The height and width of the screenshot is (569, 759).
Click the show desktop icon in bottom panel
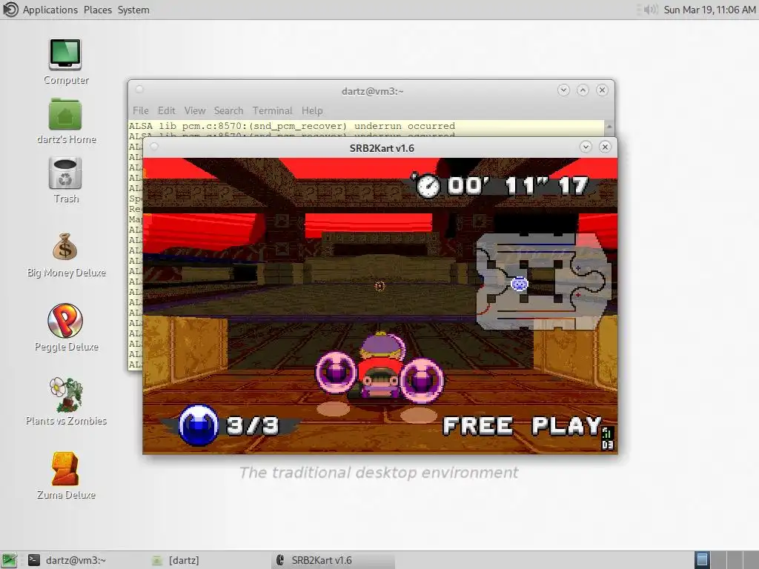tap(10, 560)
